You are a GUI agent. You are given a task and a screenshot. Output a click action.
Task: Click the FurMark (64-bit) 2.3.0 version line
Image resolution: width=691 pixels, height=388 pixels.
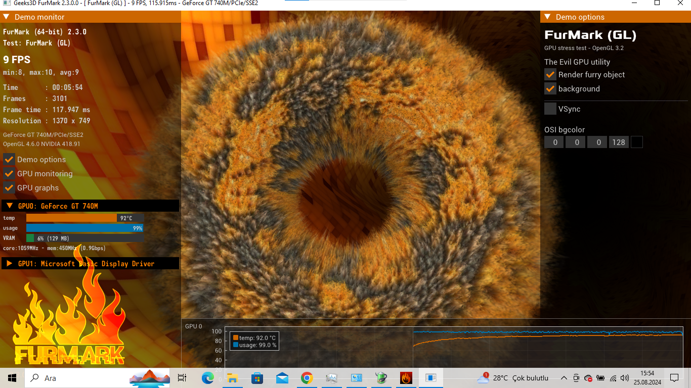tap(45, 32)
